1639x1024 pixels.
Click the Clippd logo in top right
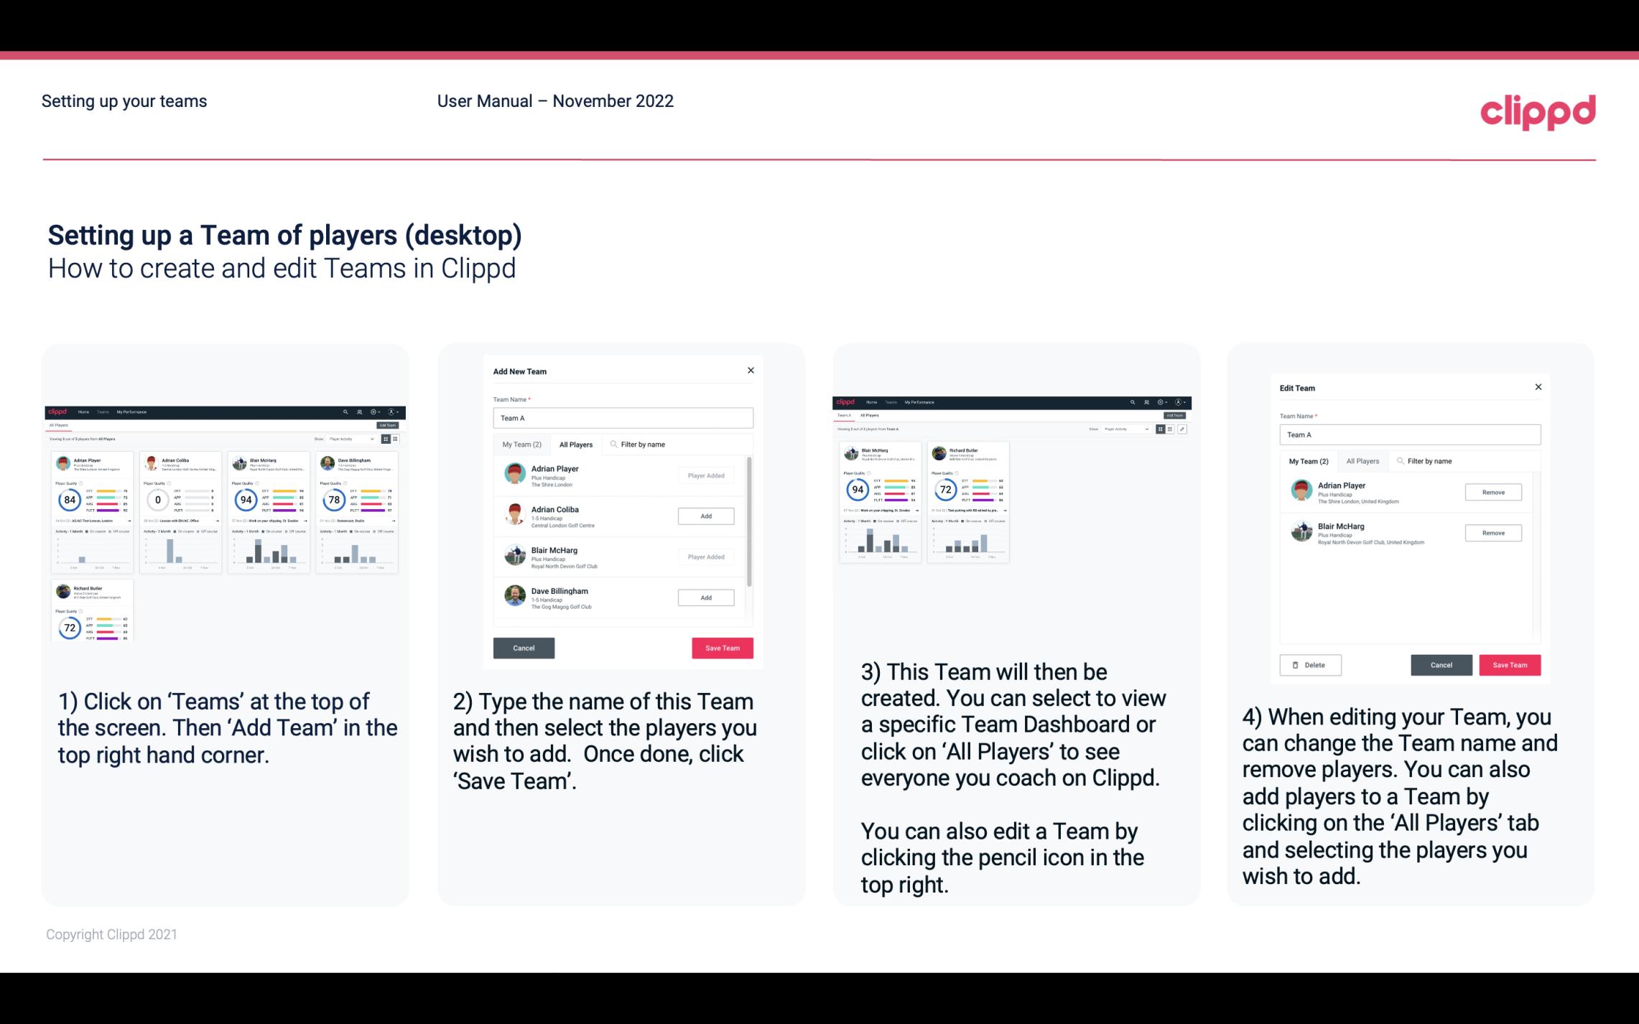pyautogui.click(x=1538, y=111)
